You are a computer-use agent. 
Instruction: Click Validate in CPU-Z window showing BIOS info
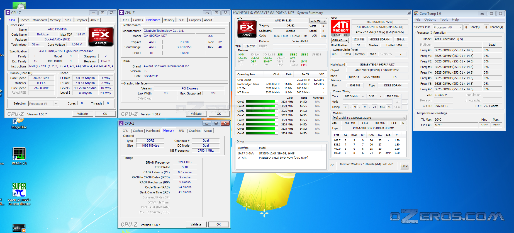click(196, 114)
